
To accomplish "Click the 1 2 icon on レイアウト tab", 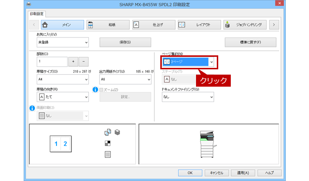I will (x=182, y=25).
